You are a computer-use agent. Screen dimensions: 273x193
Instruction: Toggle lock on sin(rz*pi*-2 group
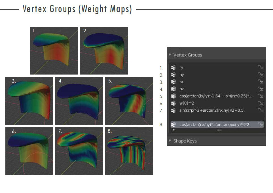(261, 110)
